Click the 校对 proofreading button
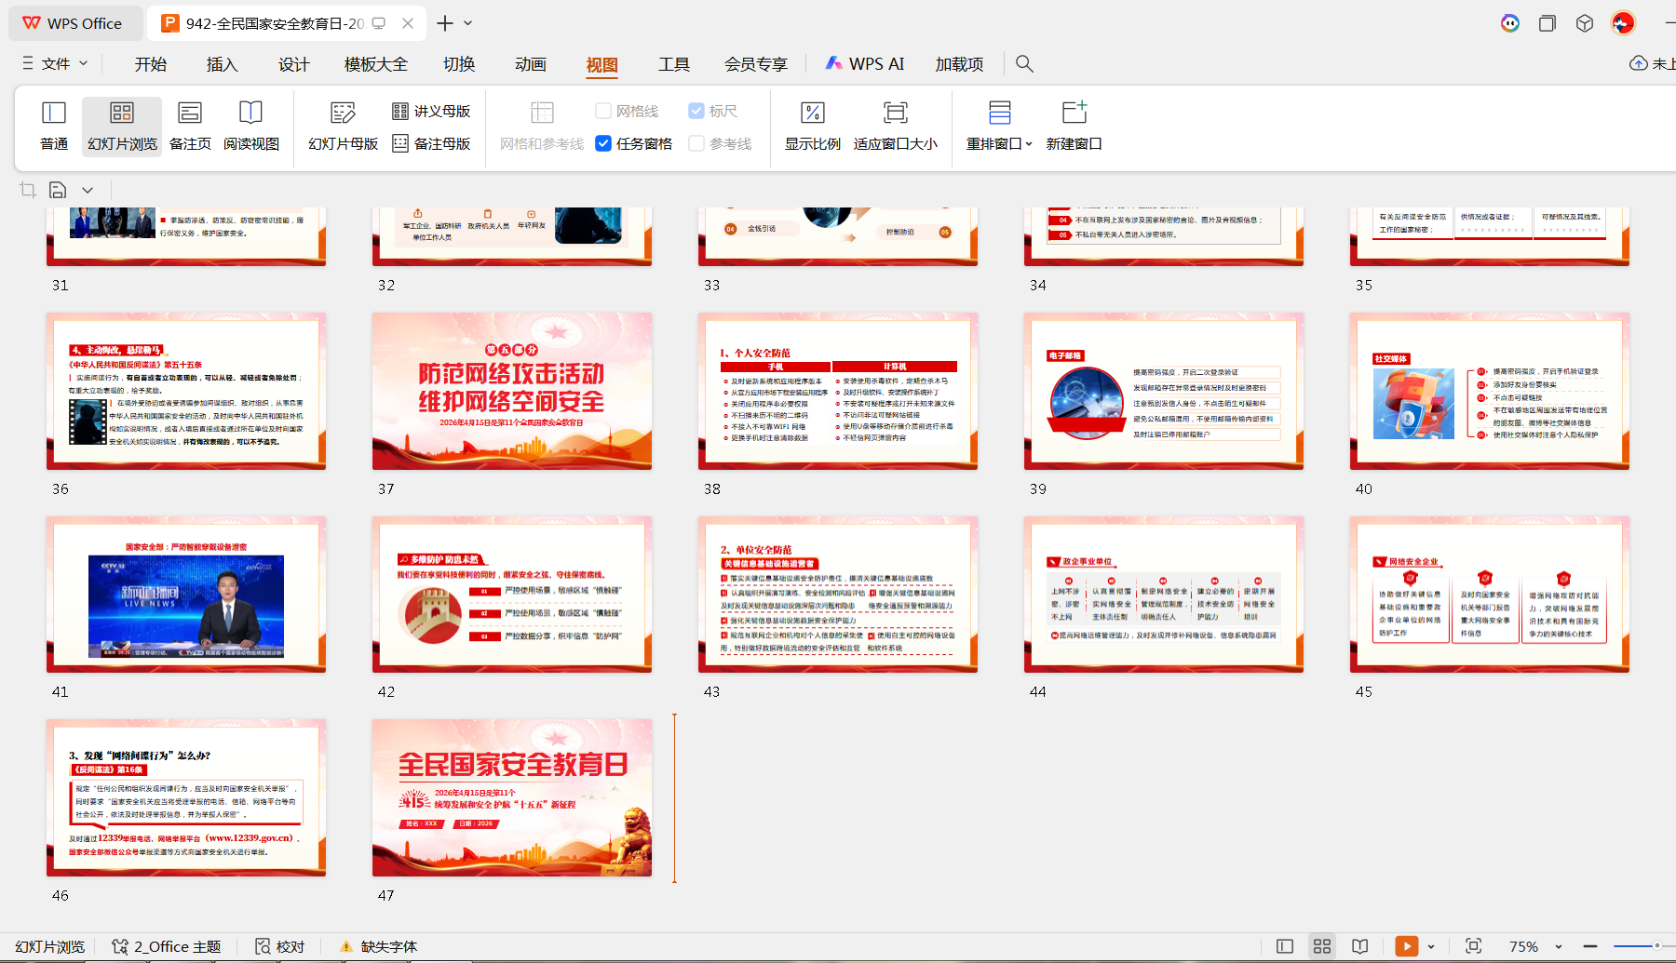This screenshot has width=1676, height=963. (280, 946)
